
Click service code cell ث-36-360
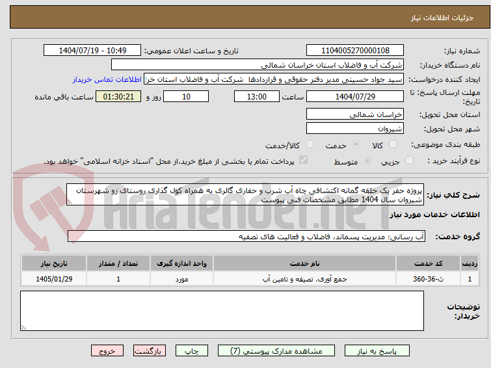pos(428,279)
